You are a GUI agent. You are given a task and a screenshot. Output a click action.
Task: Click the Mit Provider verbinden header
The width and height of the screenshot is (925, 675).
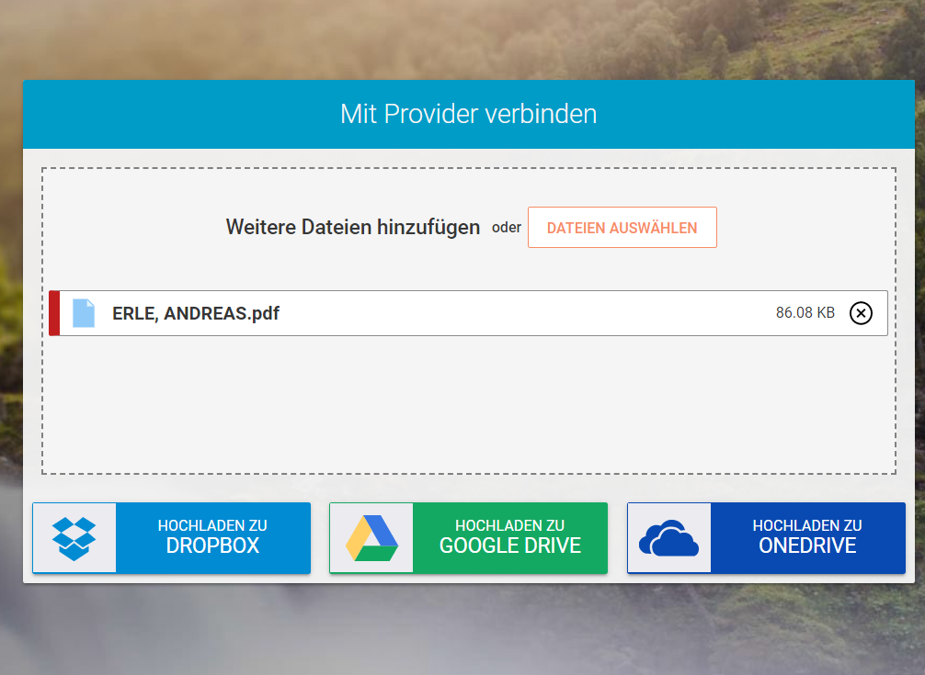[x=468, y=114]
